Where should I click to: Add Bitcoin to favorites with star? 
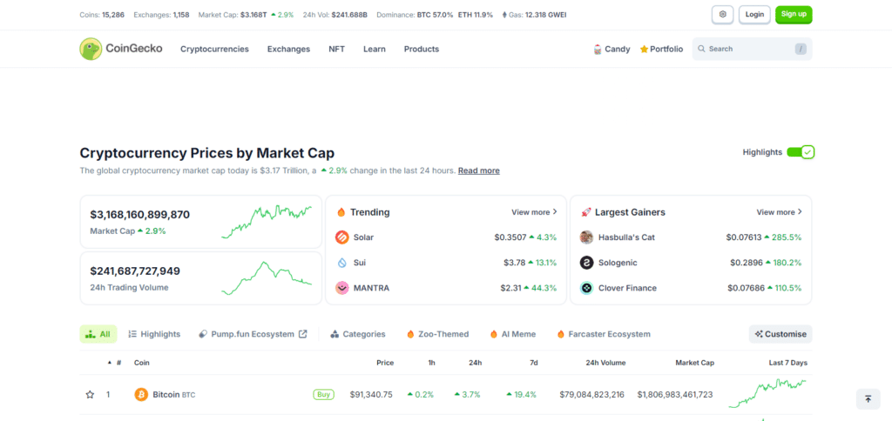pos(90,394)
